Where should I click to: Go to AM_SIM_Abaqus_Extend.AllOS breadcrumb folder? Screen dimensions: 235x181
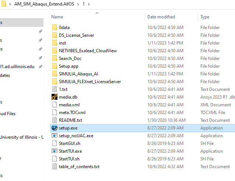44,4
